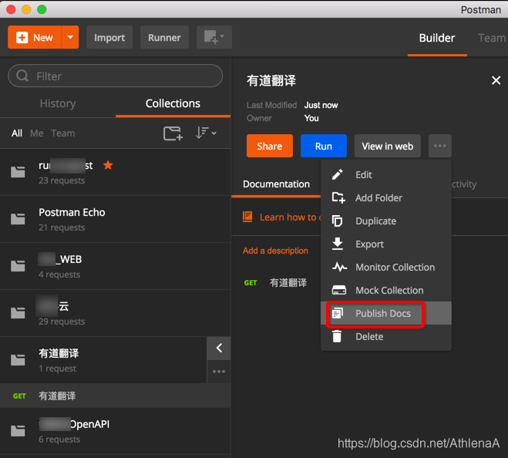Click the documentation book icon
The width and height of the screenshot is (508, 458).
tap(247, 217)
